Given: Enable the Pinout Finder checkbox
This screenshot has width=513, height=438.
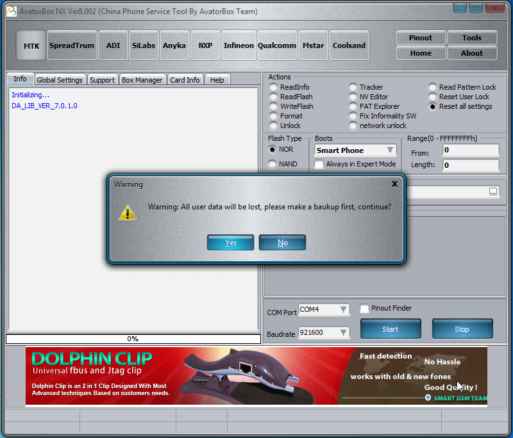Looking at the screenshot, I should (364, 309).
